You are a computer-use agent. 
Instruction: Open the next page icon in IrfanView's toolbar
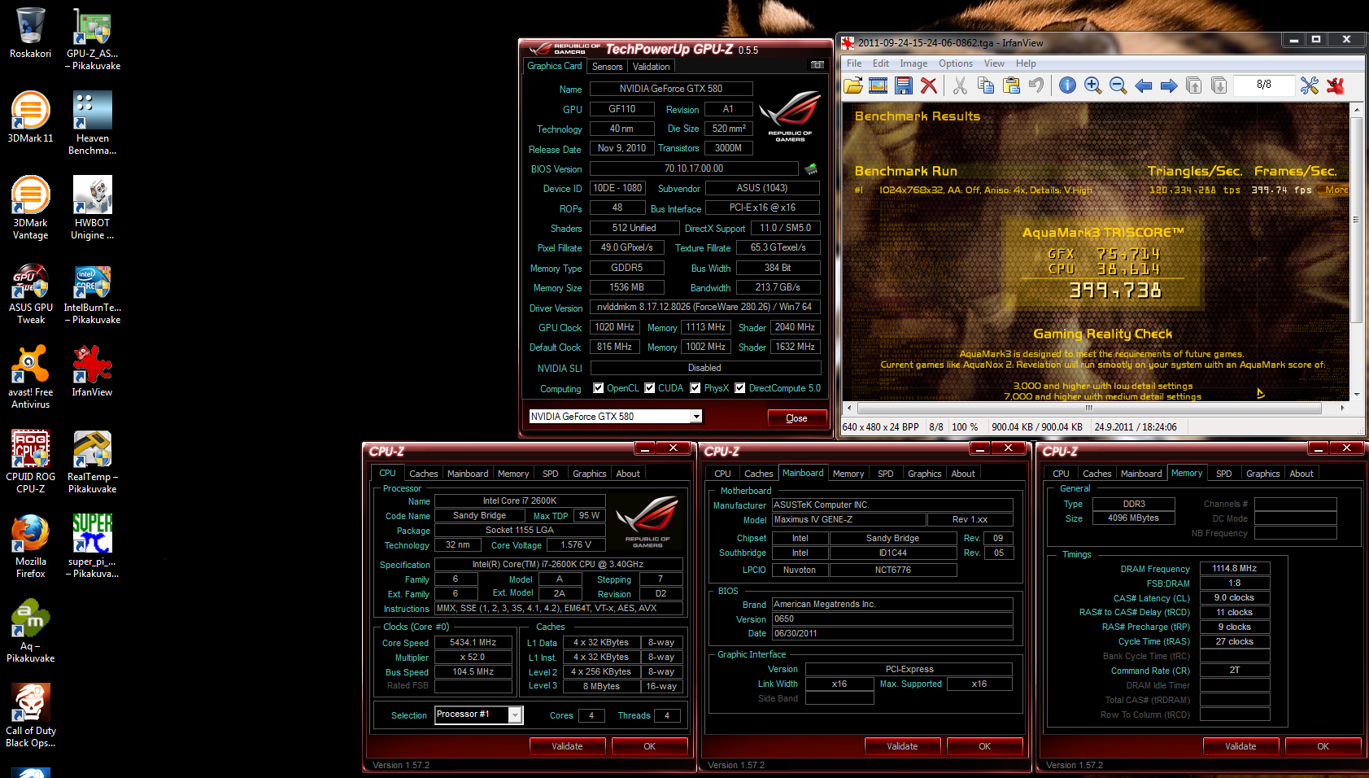click(x=1219, y=85)
